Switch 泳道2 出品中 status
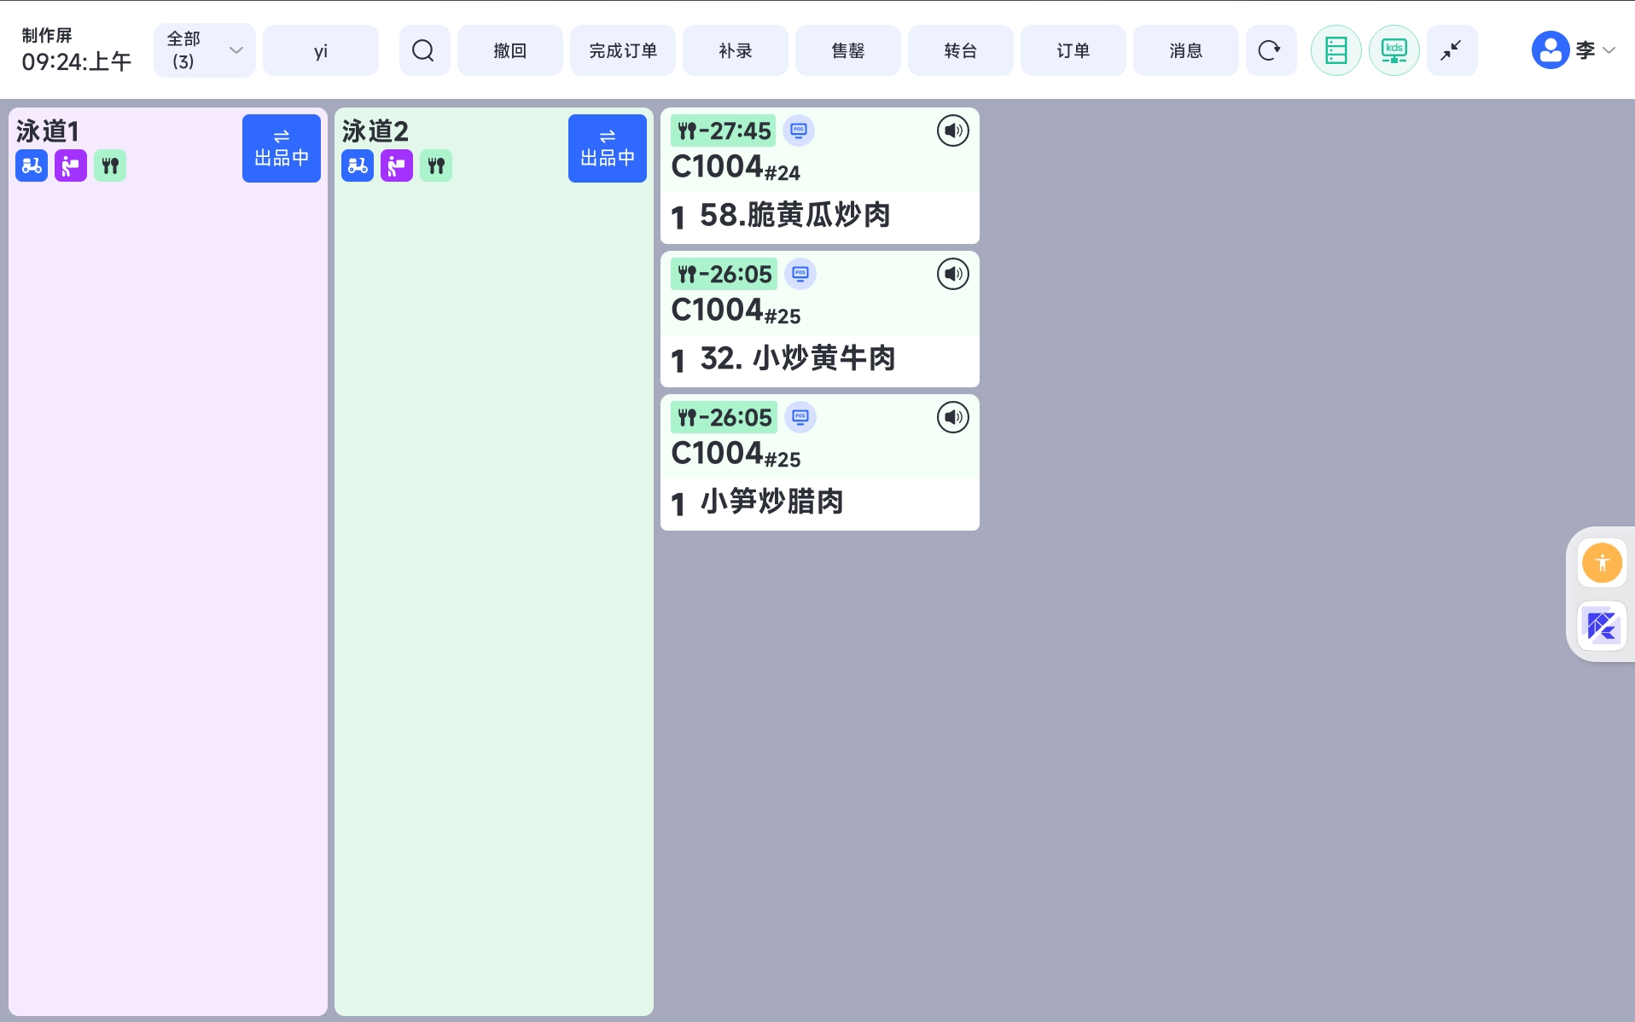This screenshot has height=1022, width=1635. (607, 148)
